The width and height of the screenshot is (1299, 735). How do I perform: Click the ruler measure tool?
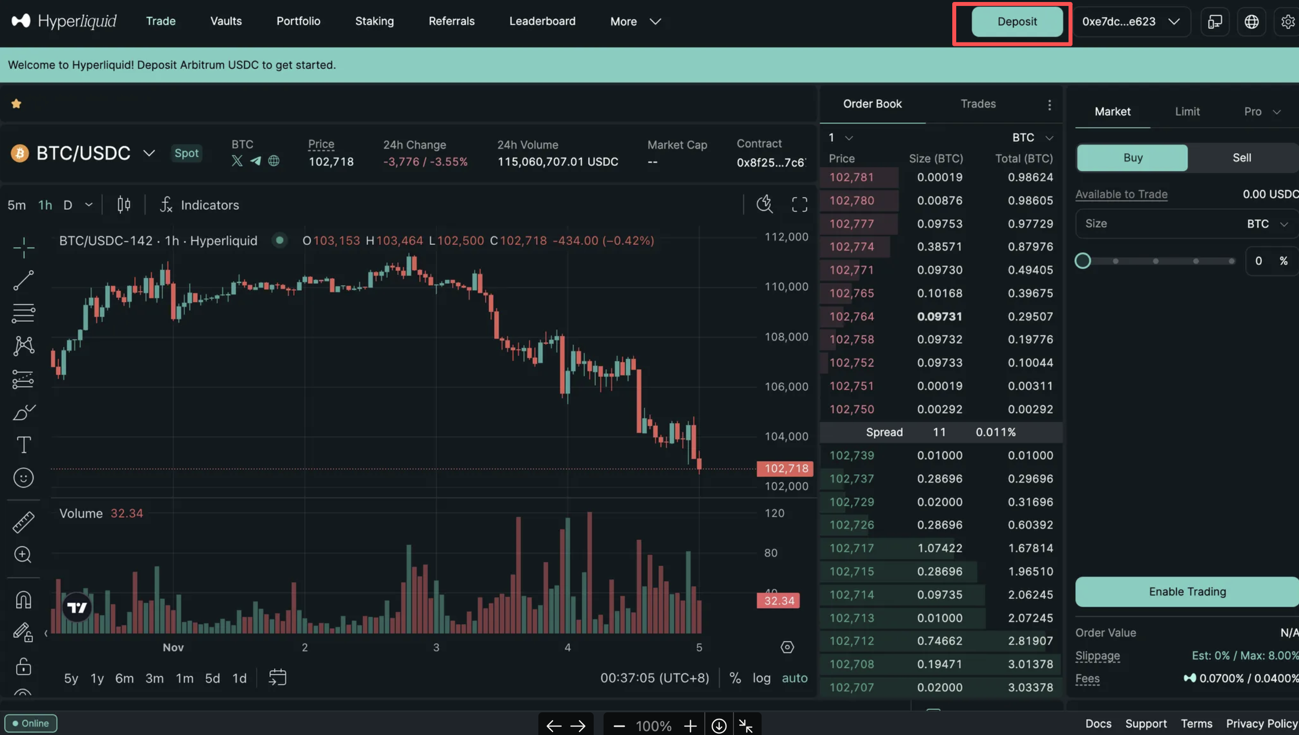[23, 522]
